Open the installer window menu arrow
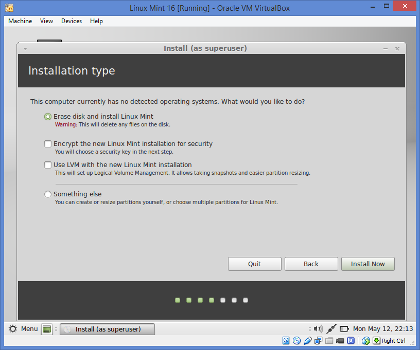 [25, 49]
